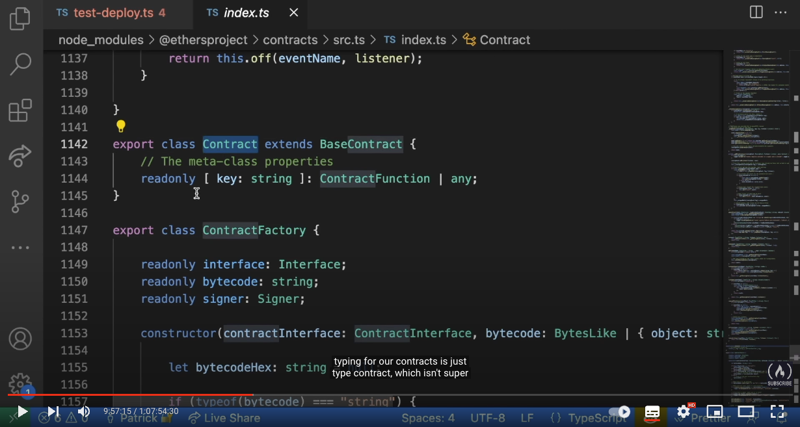
Task: Click the Split Editor icon
Action: (756, 12)
